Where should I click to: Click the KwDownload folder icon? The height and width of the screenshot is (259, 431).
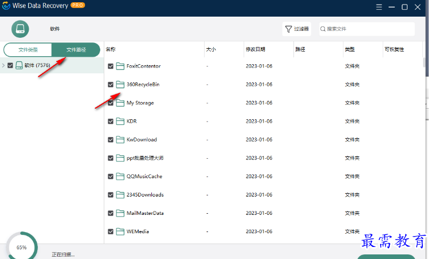120,140
